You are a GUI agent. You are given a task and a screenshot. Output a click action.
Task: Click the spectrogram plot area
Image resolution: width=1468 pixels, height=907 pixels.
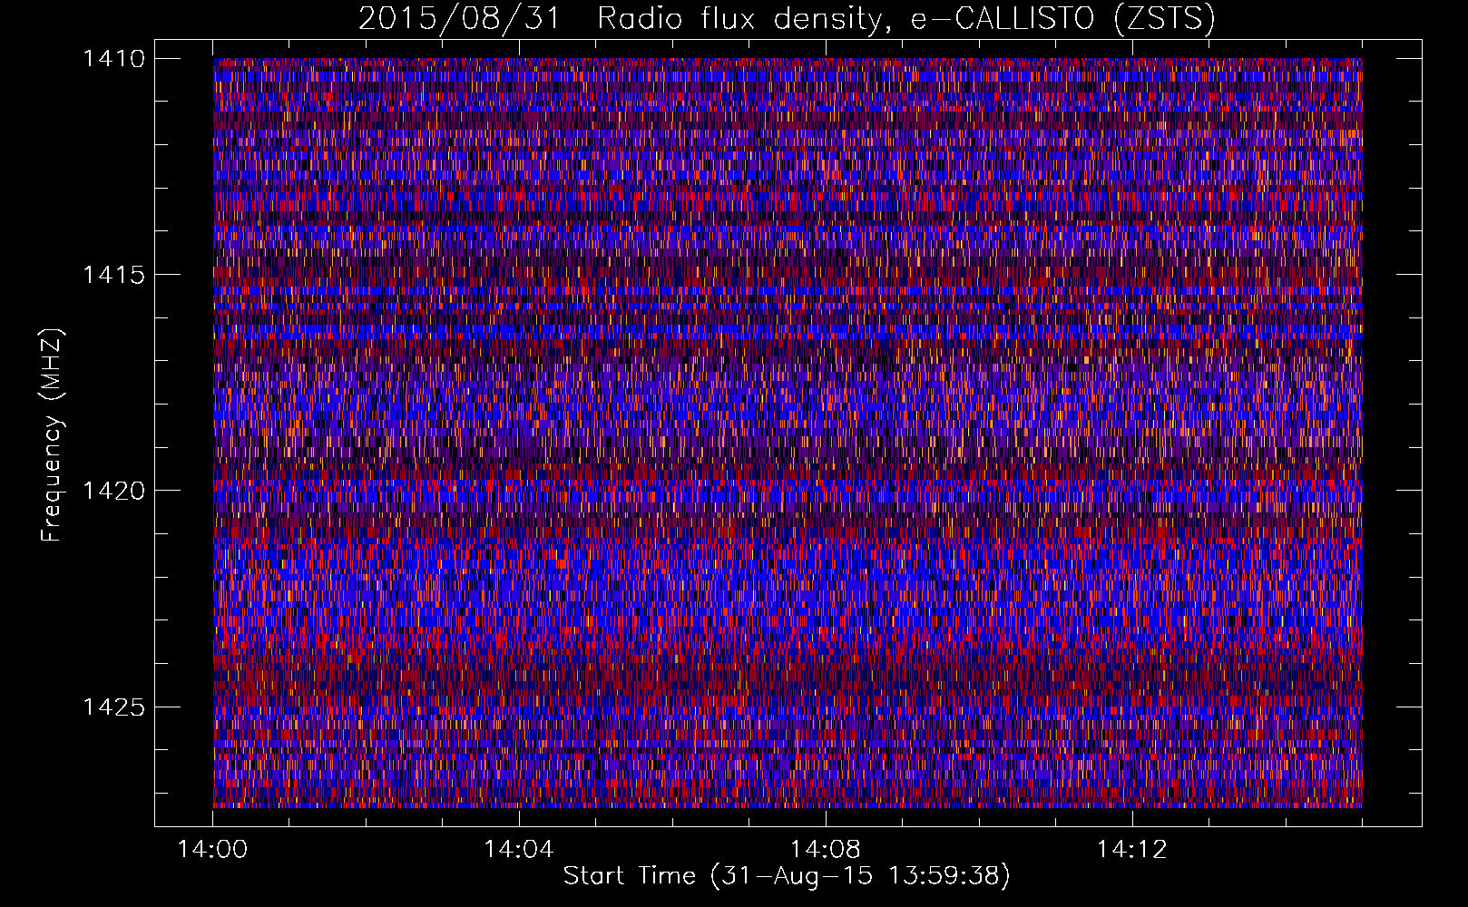(x=788, y=433)
